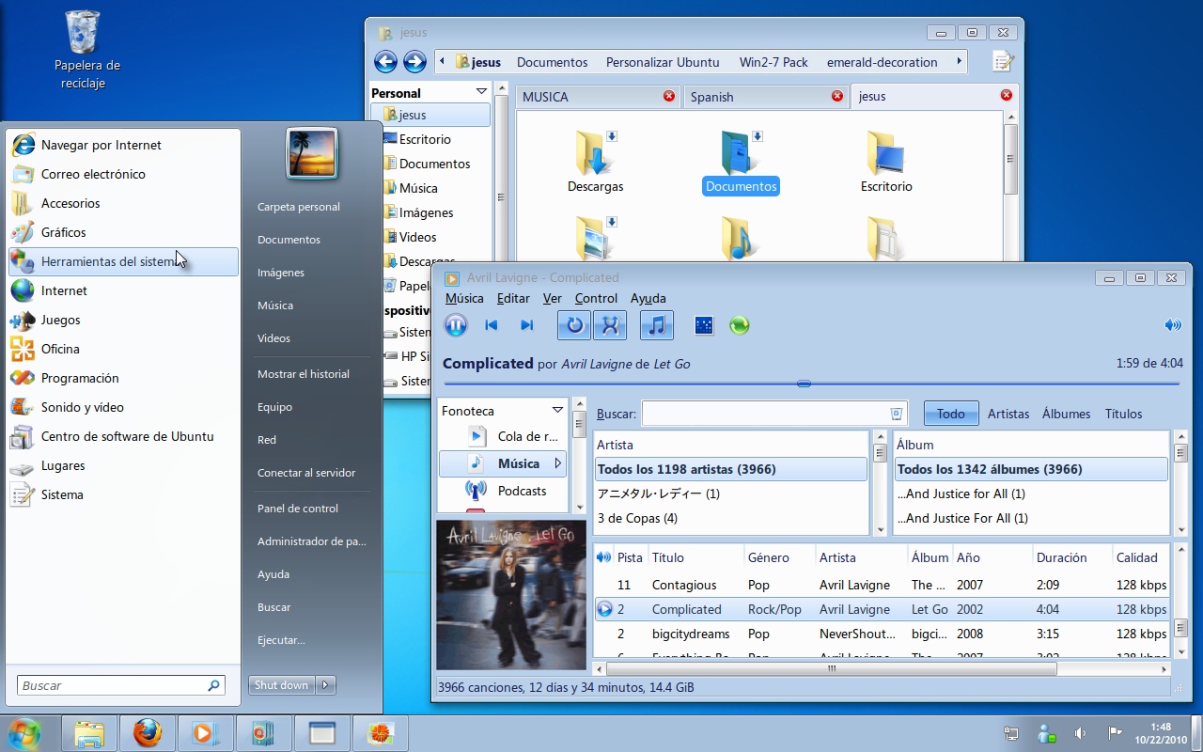Expand the Accesorios menu category
The image size is (1203, 752).
click(123, 203)
